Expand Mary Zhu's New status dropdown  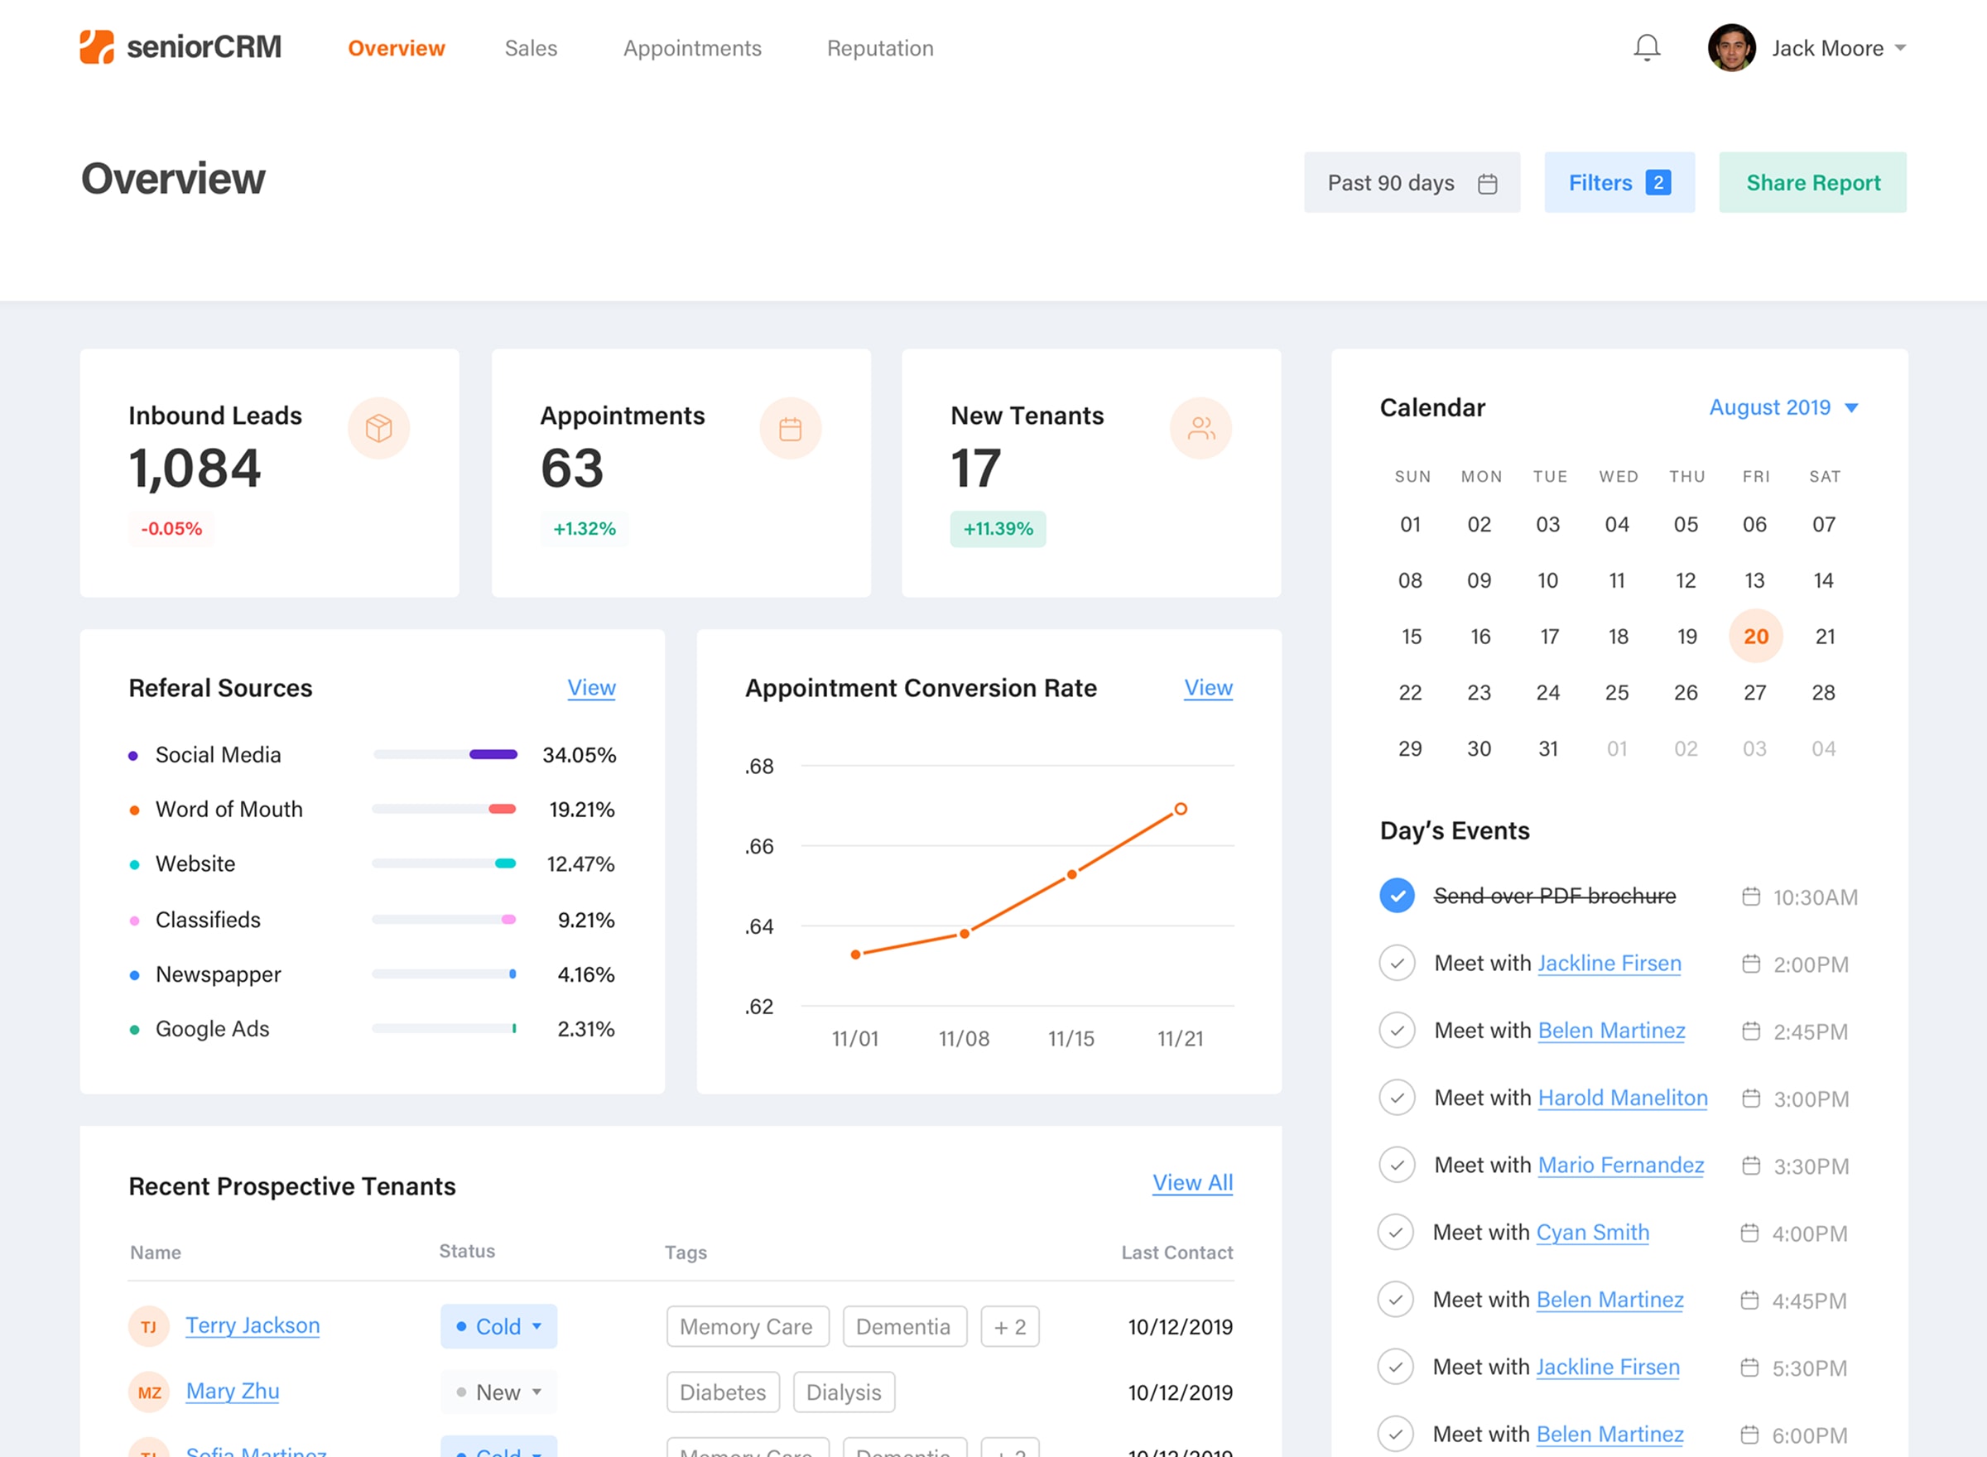(498, 1392)
